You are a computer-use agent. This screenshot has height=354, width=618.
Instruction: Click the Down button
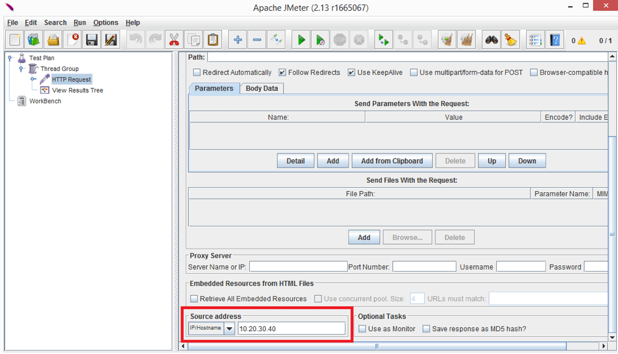(x=527, y=161)
